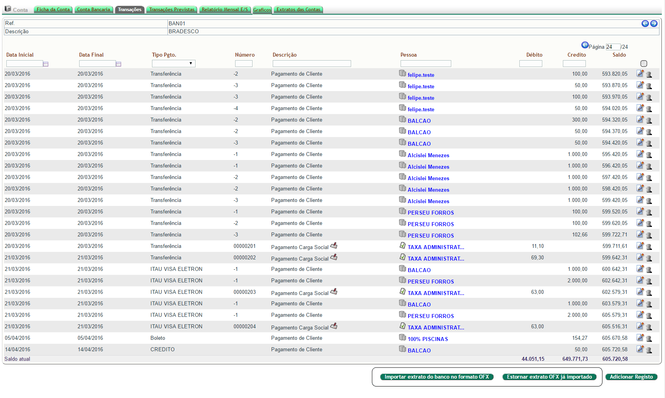
Task: Click Importar extrato do banco OFX button
Action: coord(437,377)
